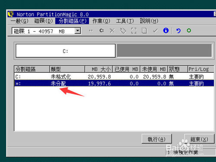Open the 作業(O) menu

(x=101, y=21)
